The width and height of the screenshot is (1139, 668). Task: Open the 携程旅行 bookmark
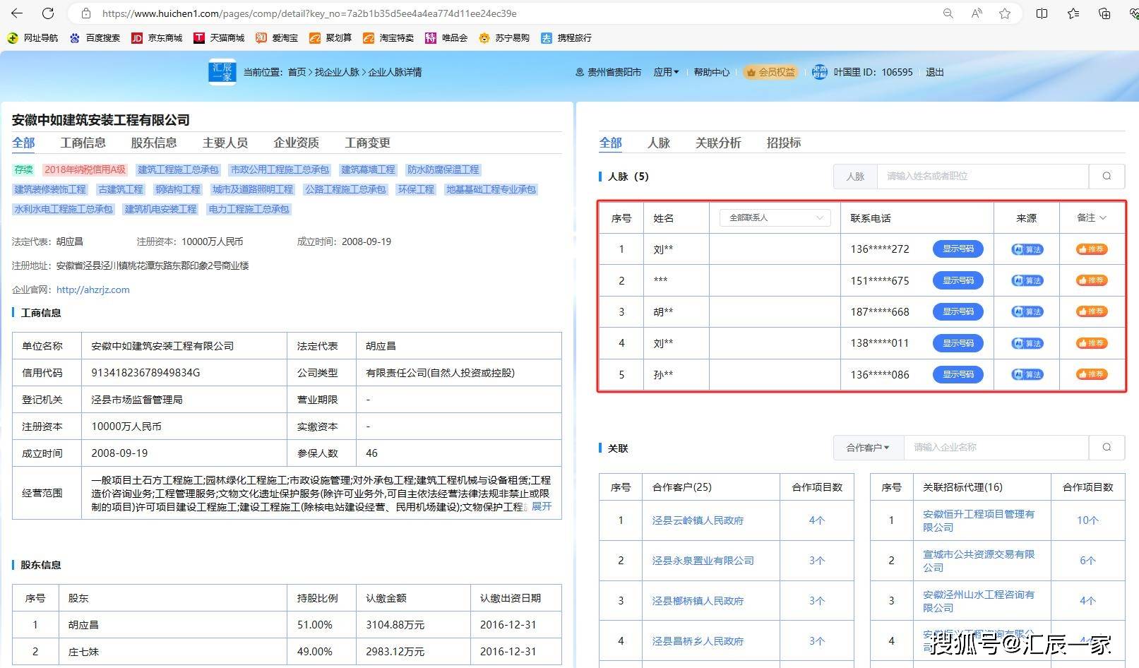click(566, 38)
